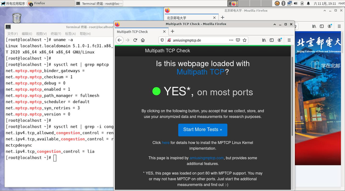The image size is (345, 191).
Task: Click workspace switcher first workspace in top panel
Action: point(233,3)
